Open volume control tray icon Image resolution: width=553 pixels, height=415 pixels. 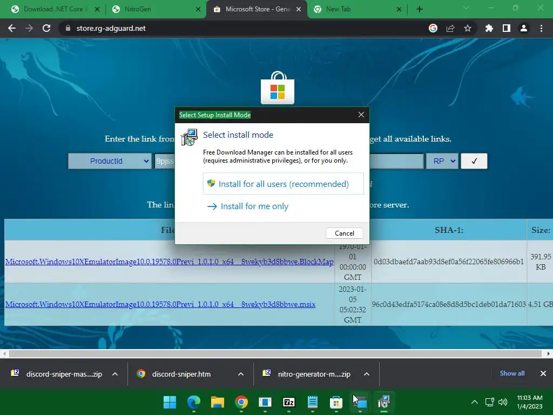tap(503, 402)
